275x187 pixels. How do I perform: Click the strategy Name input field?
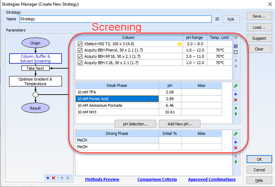[x=115, y=19]
